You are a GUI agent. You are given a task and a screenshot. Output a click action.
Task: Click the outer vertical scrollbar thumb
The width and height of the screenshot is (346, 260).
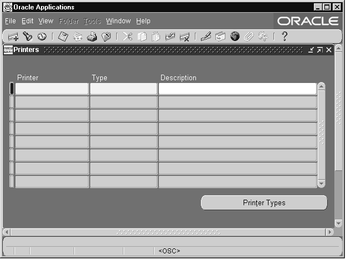(x=339, y=111)
